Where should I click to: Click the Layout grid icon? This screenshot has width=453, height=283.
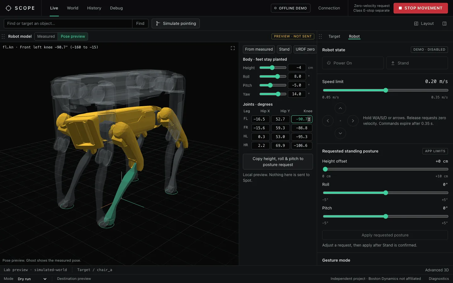[416, 24]
